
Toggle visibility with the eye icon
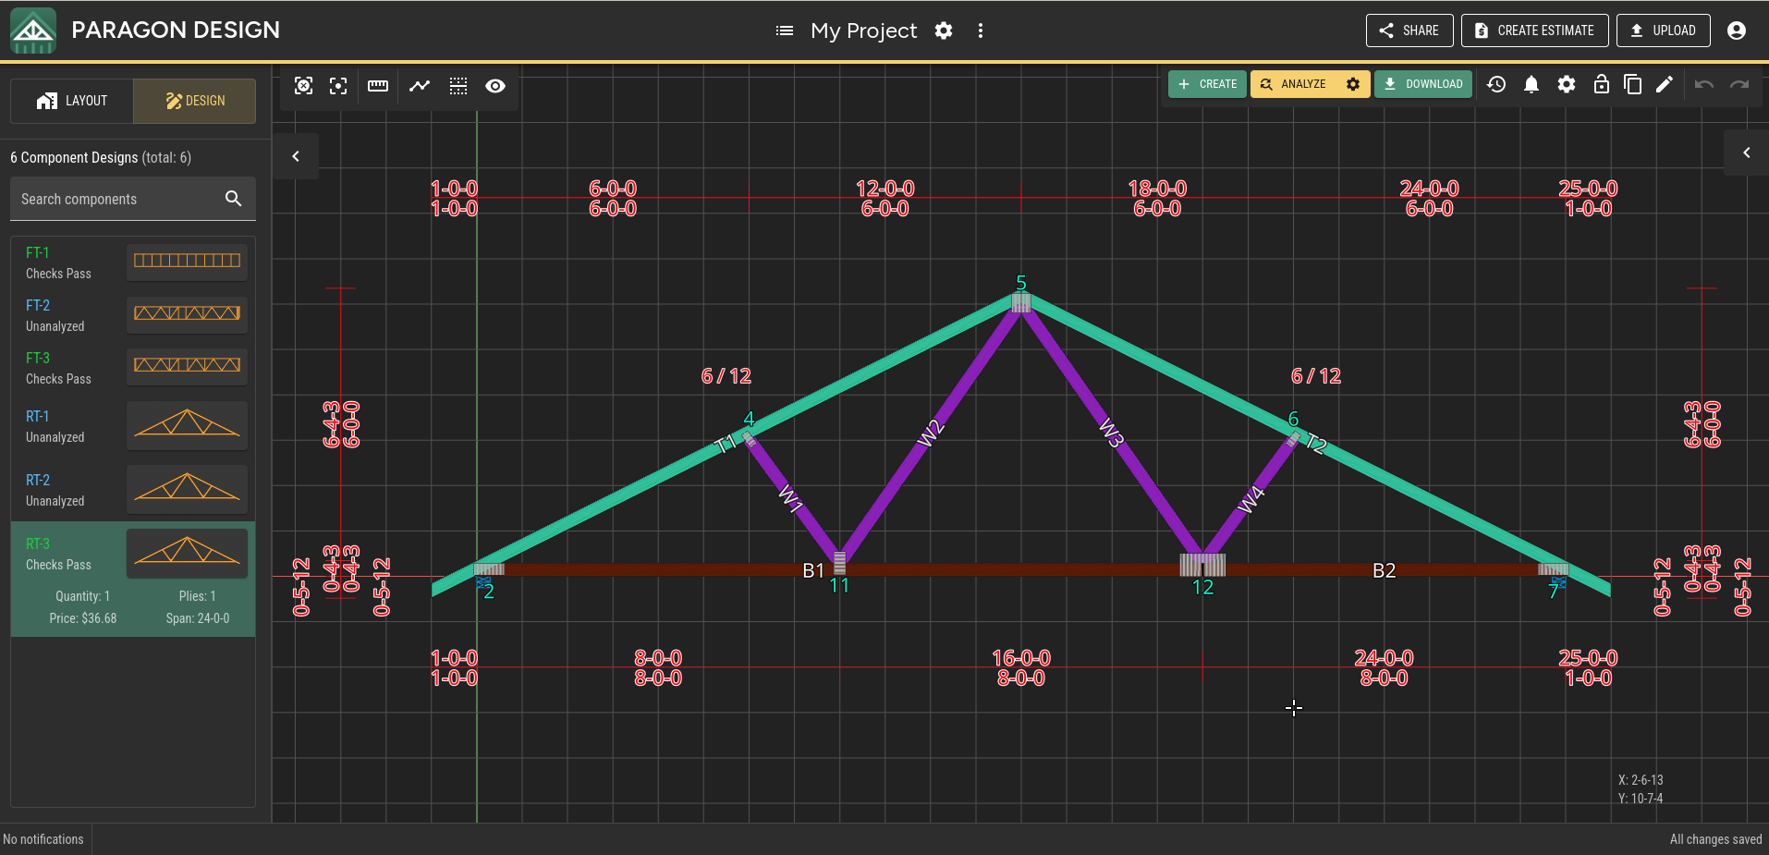tap(495, 86)
